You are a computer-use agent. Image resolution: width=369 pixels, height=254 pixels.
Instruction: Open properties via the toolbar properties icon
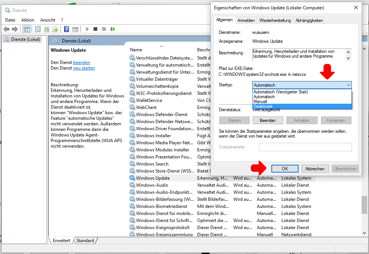coord(38,29)
